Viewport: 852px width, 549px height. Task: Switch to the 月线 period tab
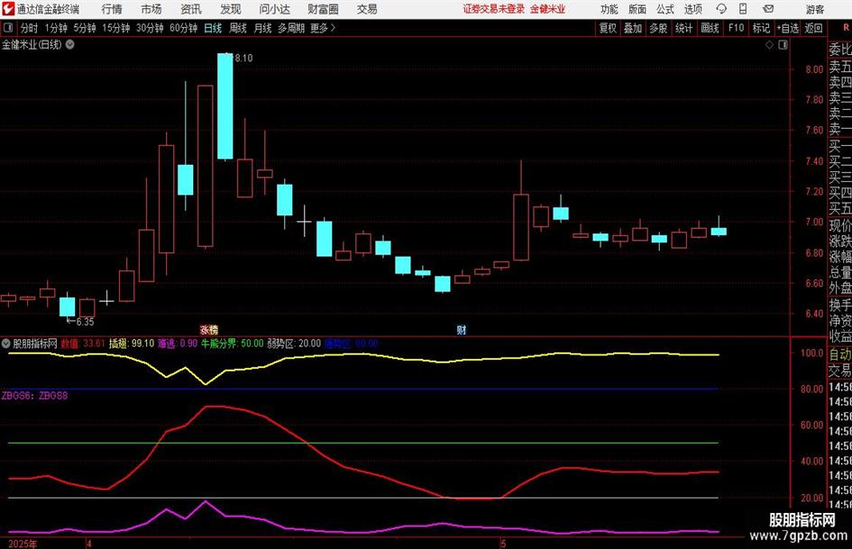pyautogui.click(x=262, y=28)
